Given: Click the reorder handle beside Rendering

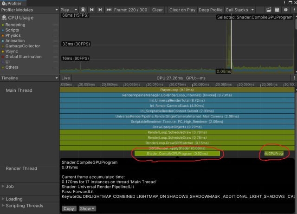Looking at the screenshot, I should [x=56, y=25].
